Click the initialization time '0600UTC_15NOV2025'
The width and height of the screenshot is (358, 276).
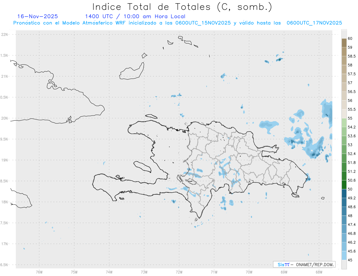click(x=203, y=23)
